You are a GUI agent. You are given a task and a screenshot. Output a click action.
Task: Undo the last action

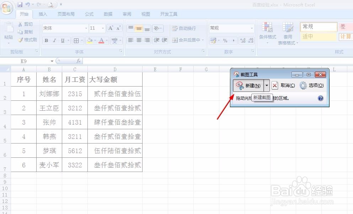click(27, 5)
